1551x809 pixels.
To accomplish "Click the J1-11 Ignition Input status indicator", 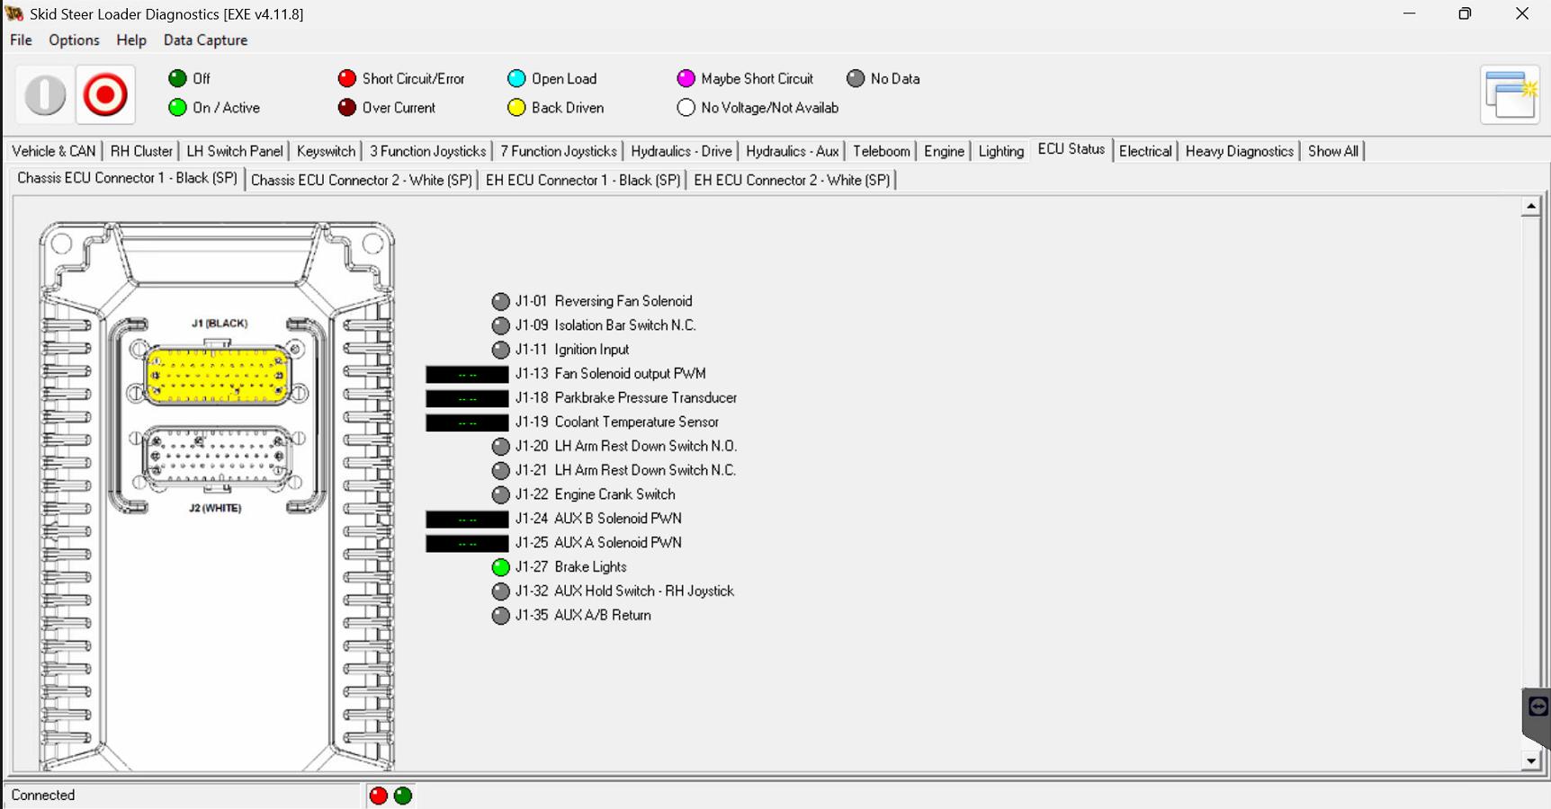I will [501, 350].
